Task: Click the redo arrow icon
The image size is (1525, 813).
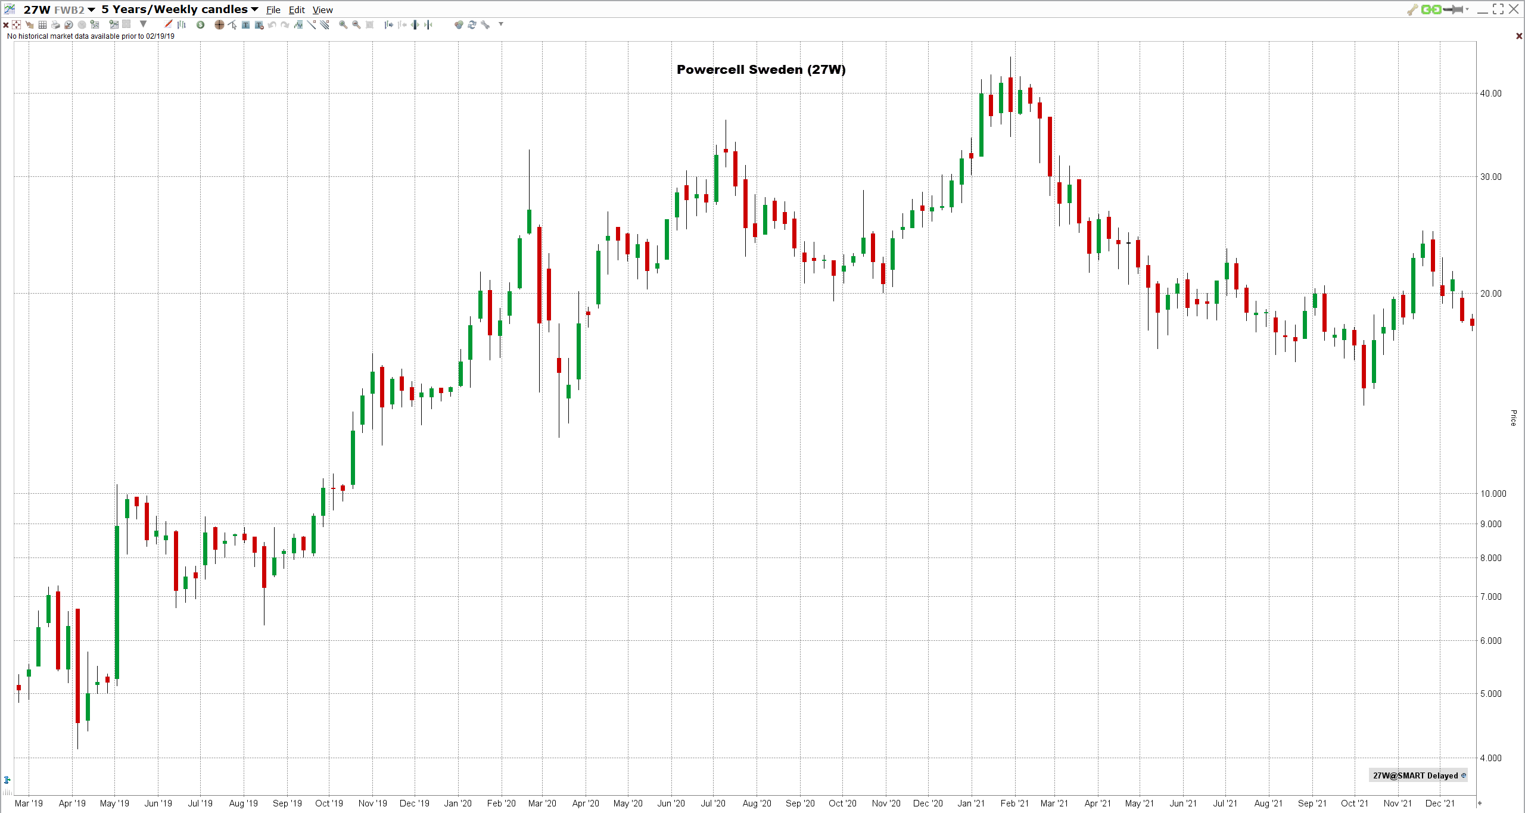Action: pyautogui.click(x=285, y=24)
